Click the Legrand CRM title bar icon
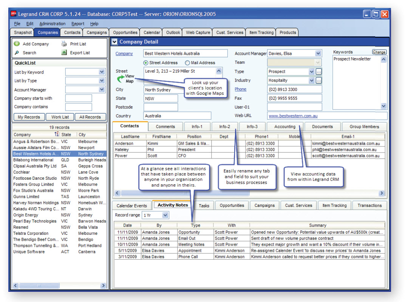405x302 pixels. click(x=14, y=14)
